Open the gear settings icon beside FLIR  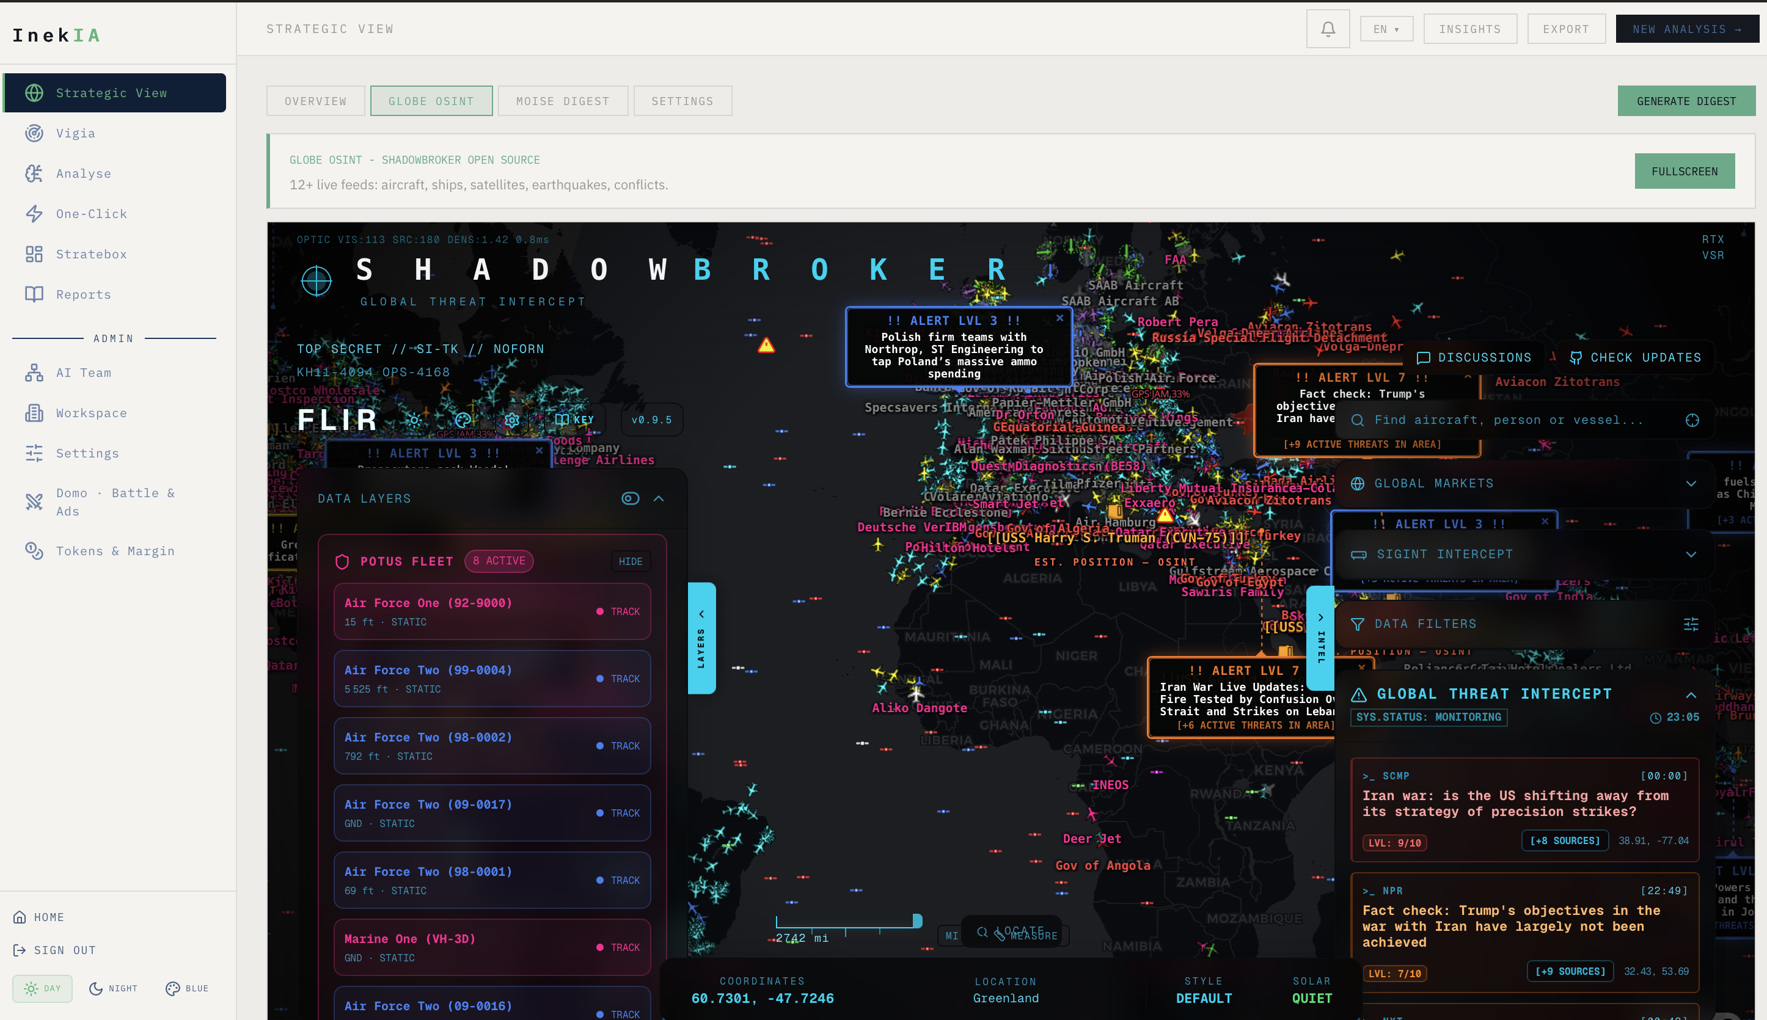tap(511, 420)
